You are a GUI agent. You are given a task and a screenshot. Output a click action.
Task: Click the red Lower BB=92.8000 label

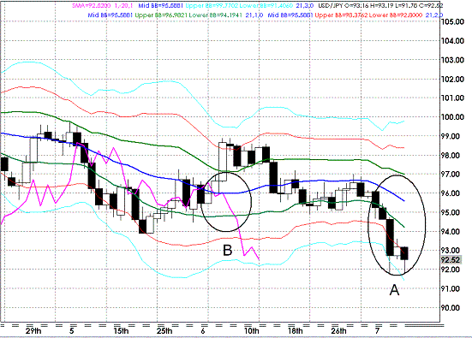click(x=396, y=15)
